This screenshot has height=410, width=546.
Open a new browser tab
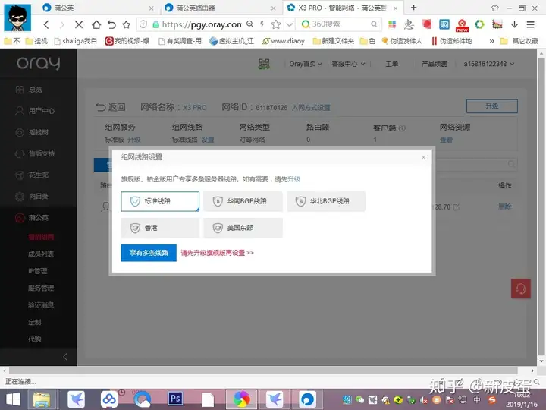414,8
